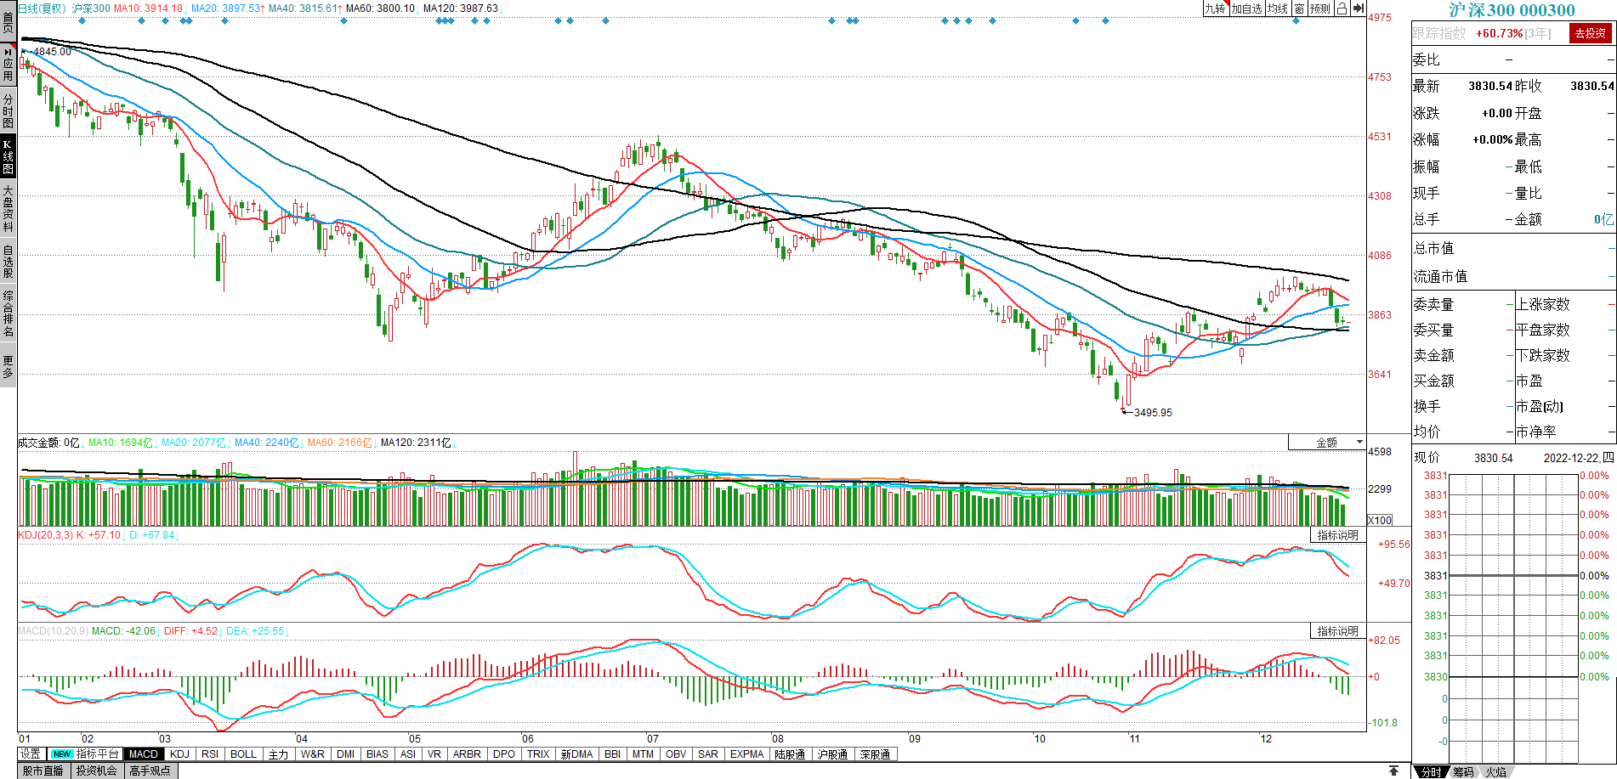Expand 更多 in left sidebar

pyautogui.click(x=8, y=366)
